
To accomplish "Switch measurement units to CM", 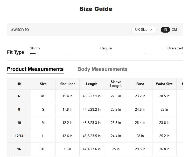I will 174,30.
